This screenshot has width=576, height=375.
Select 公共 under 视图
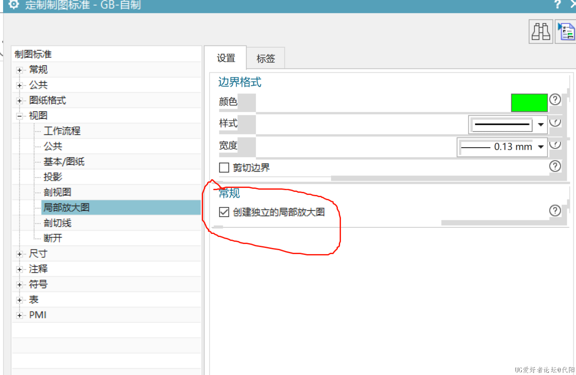coord(53,146)
